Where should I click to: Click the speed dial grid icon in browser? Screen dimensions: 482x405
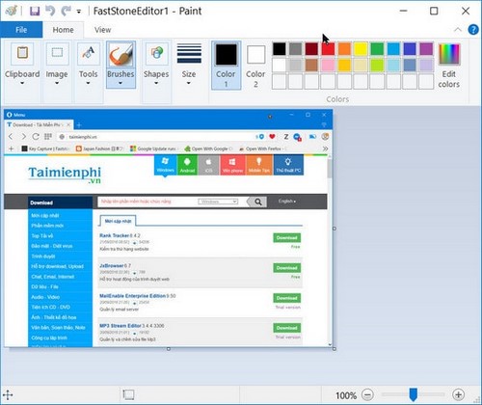click(x=48, y=137)
